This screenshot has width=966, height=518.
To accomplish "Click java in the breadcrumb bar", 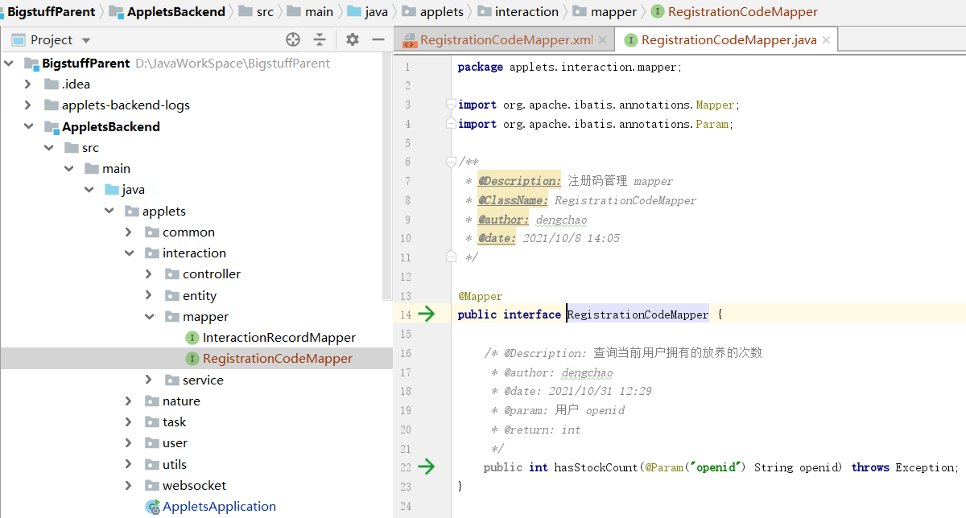I will click(376, 11).
